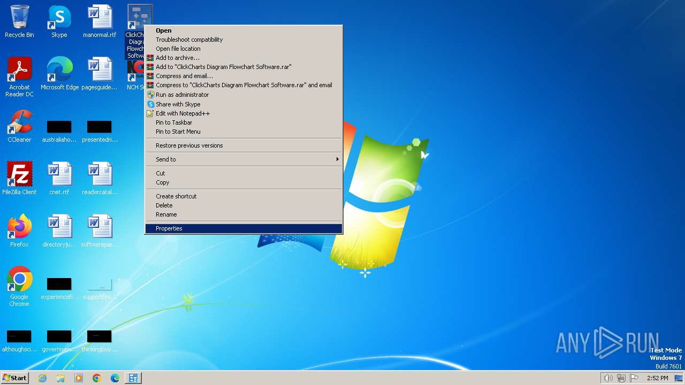685x385 pixels.
Task: Choose Create shortcut
Action: [x=243, y=196]
